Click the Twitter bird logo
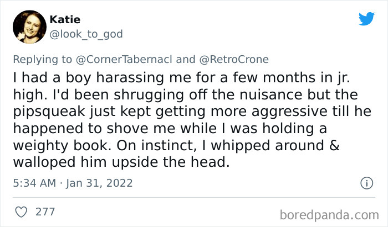 (366, 19)
